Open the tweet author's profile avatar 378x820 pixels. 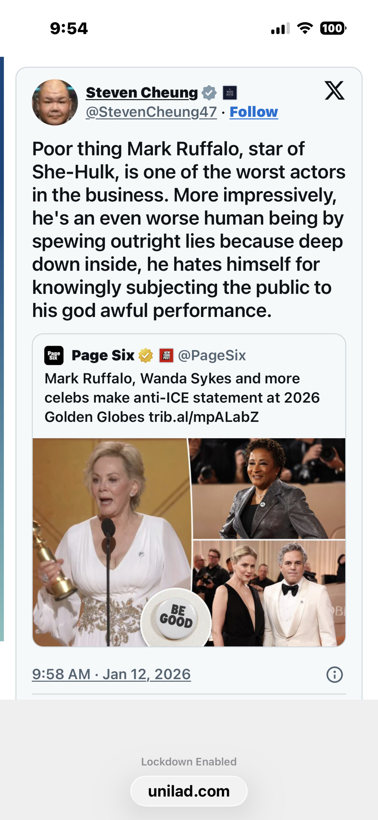(x=55, y=102)
